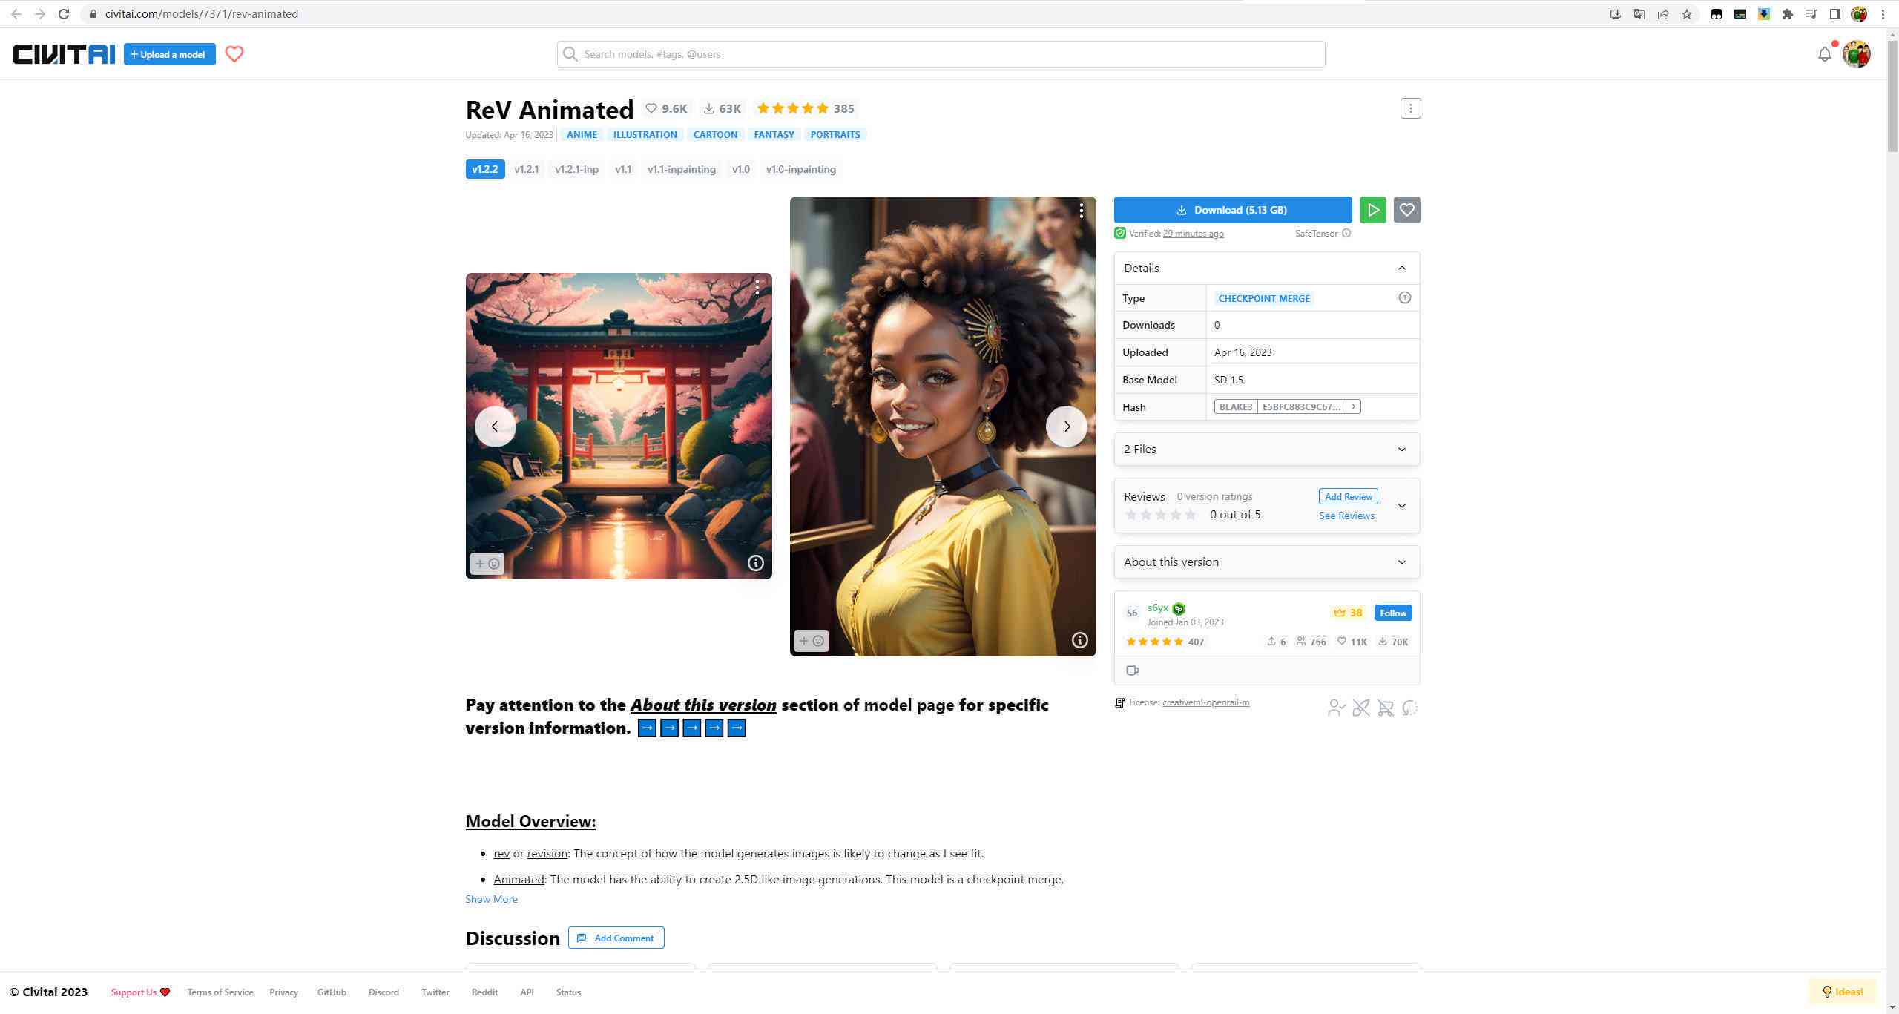Open Chrome three-dot menu
The image size is (1899, 1014).
pos(1883,14)
